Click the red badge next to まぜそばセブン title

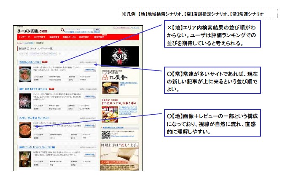(x=51, y=89)
